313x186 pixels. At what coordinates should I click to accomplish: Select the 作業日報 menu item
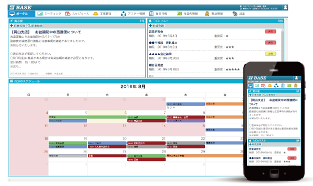click(x=158, y=14)
